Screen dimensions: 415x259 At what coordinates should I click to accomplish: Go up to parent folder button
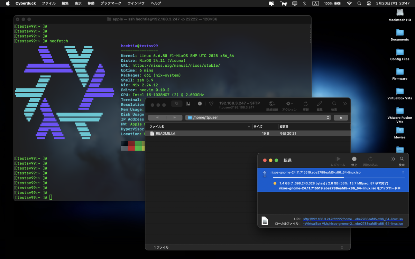(341, 117)
